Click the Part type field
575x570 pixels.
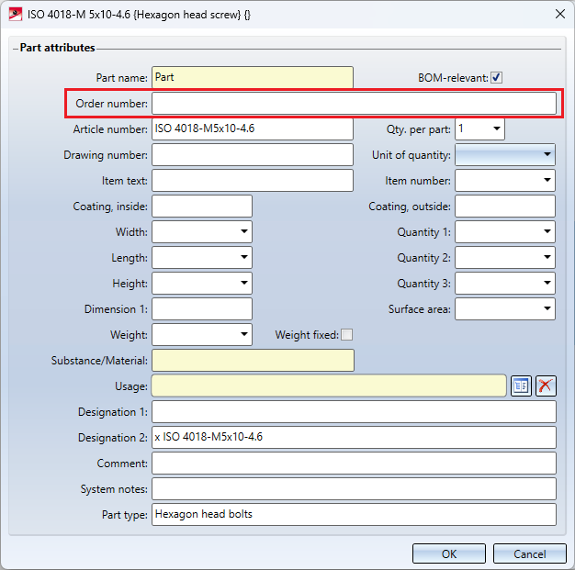(354, 514)
